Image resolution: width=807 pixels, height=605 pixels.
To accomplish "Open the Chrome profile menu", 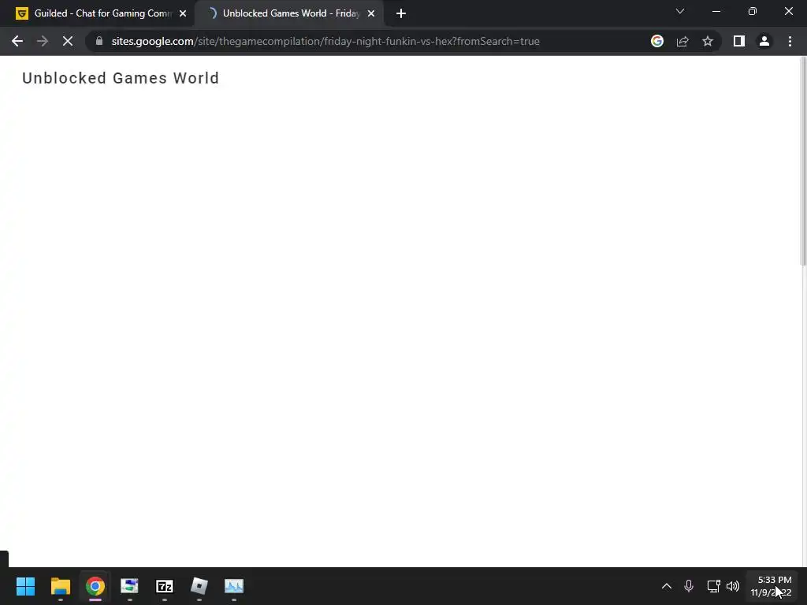I will click(x=764, y=41).
